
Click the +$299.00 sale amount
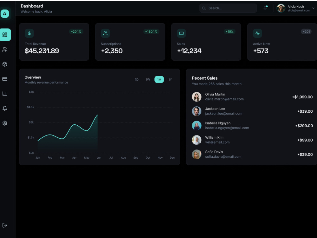pyautogui.click(x=304, y=126)
